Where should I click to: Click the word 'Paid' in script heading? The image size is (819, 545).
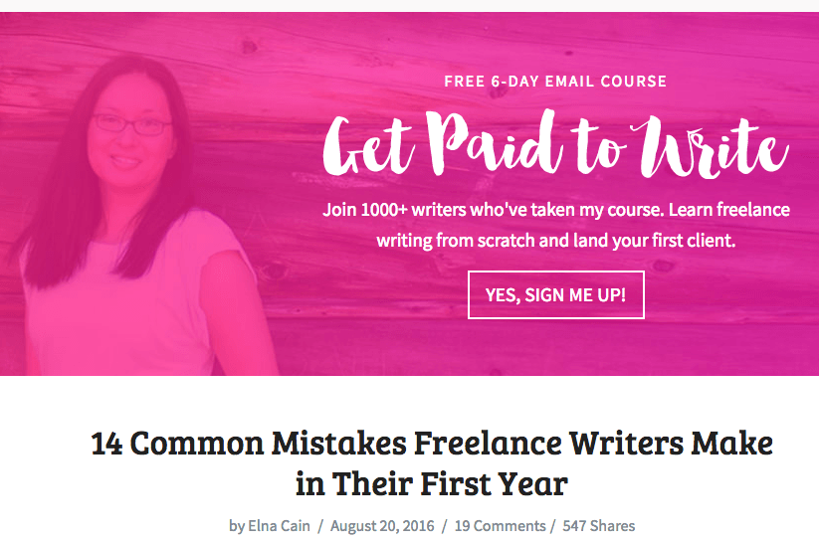point(494,142)
